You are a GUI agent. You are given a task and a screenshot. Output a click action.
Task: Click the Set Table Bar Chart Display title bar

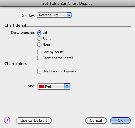(x=67, y=3)
